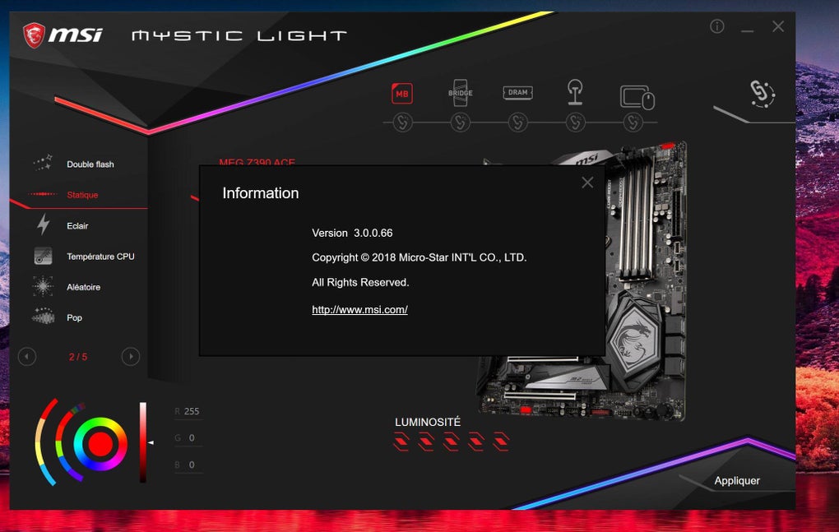Click the inner rainbow arc palette
The height and width of the screenshot is (532, 839).
tap(68, 442)
